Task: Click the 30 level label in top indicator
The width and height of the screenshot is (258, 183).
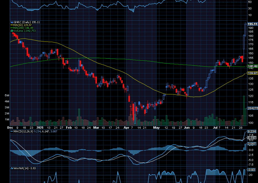Action: pos(250,9)
